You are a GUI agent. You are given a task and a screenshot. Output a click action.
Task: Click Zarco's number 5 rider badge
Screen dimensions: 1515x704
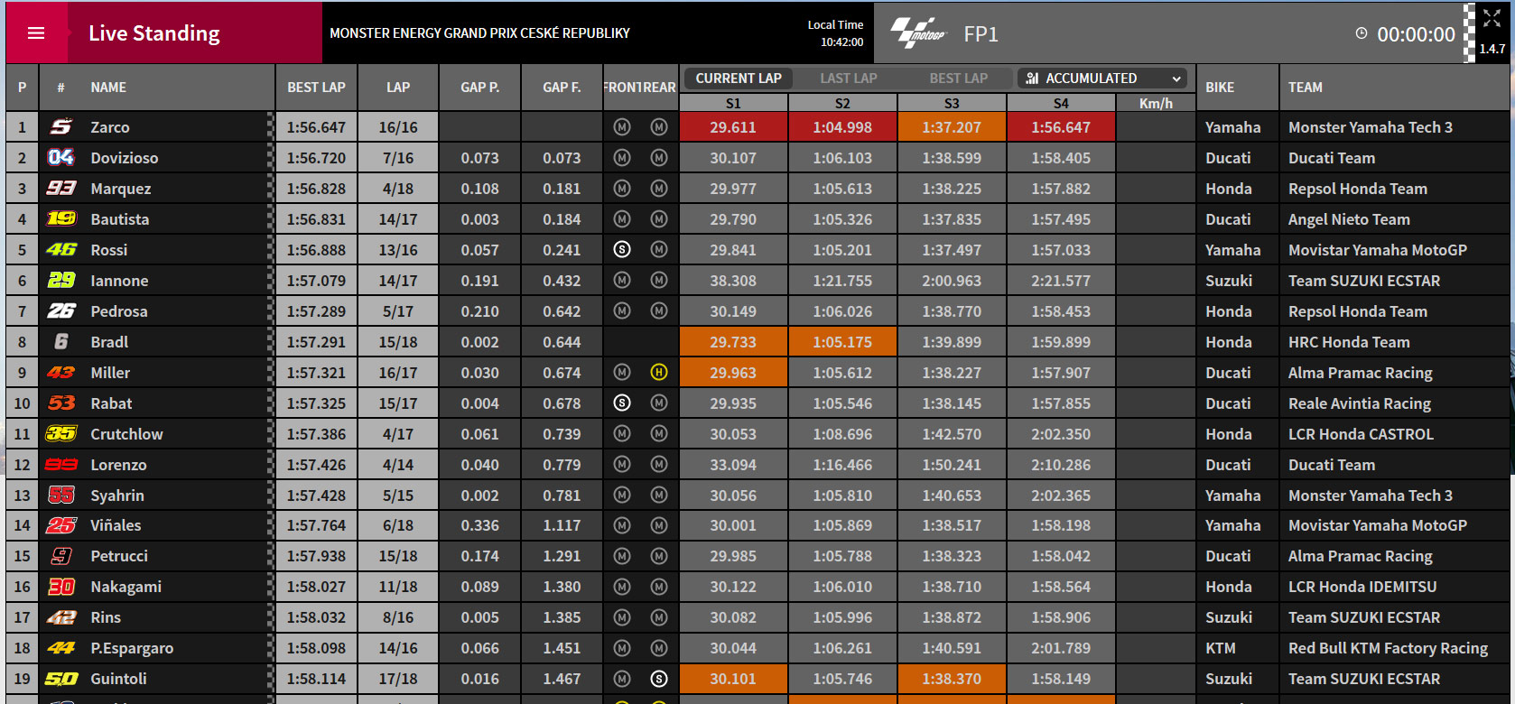coord(60,127)
